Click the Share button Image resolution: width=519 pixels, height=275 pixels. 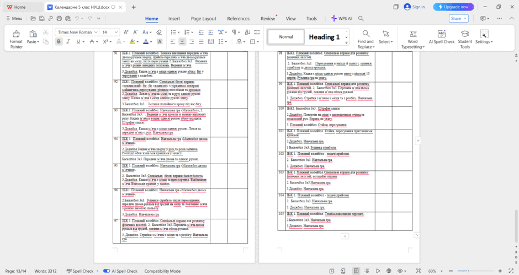pos(458,19)
